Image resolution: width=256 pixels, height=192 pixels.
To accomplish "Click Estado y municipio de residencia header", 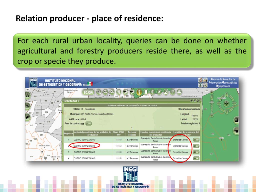I will [x=155, y=133].
